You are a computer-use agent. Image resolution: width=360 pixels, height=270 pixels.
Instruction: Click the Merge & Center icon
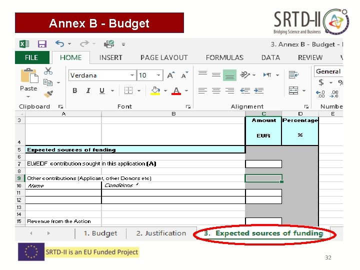[x=293, y=90]
